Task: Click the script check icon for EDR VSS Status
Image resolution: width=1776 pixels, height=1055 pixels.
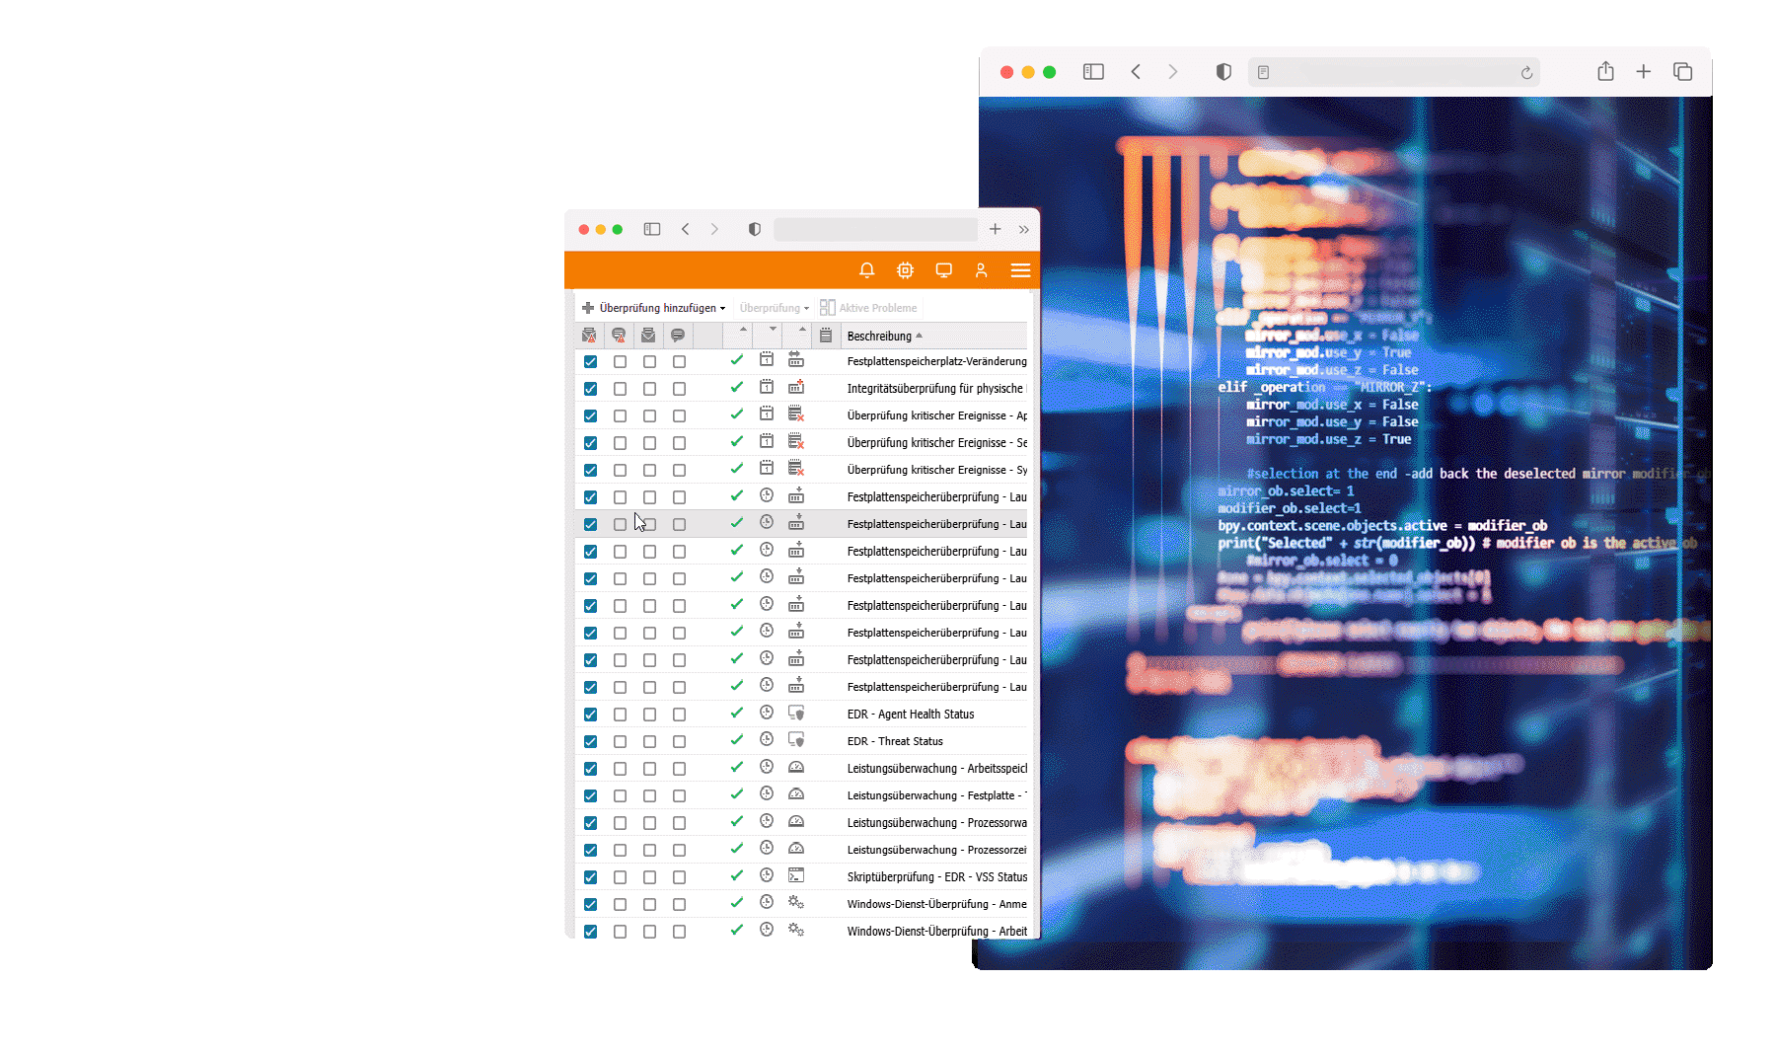Action: [x=796, y=875]
